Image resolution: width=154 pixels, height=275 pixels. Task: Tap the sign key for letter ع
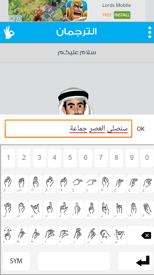click(91, 184)
